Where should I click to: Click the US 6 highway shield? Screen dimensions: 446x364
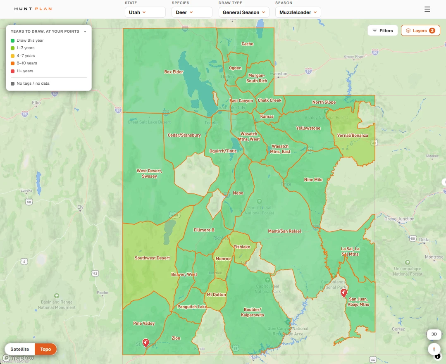24,262
